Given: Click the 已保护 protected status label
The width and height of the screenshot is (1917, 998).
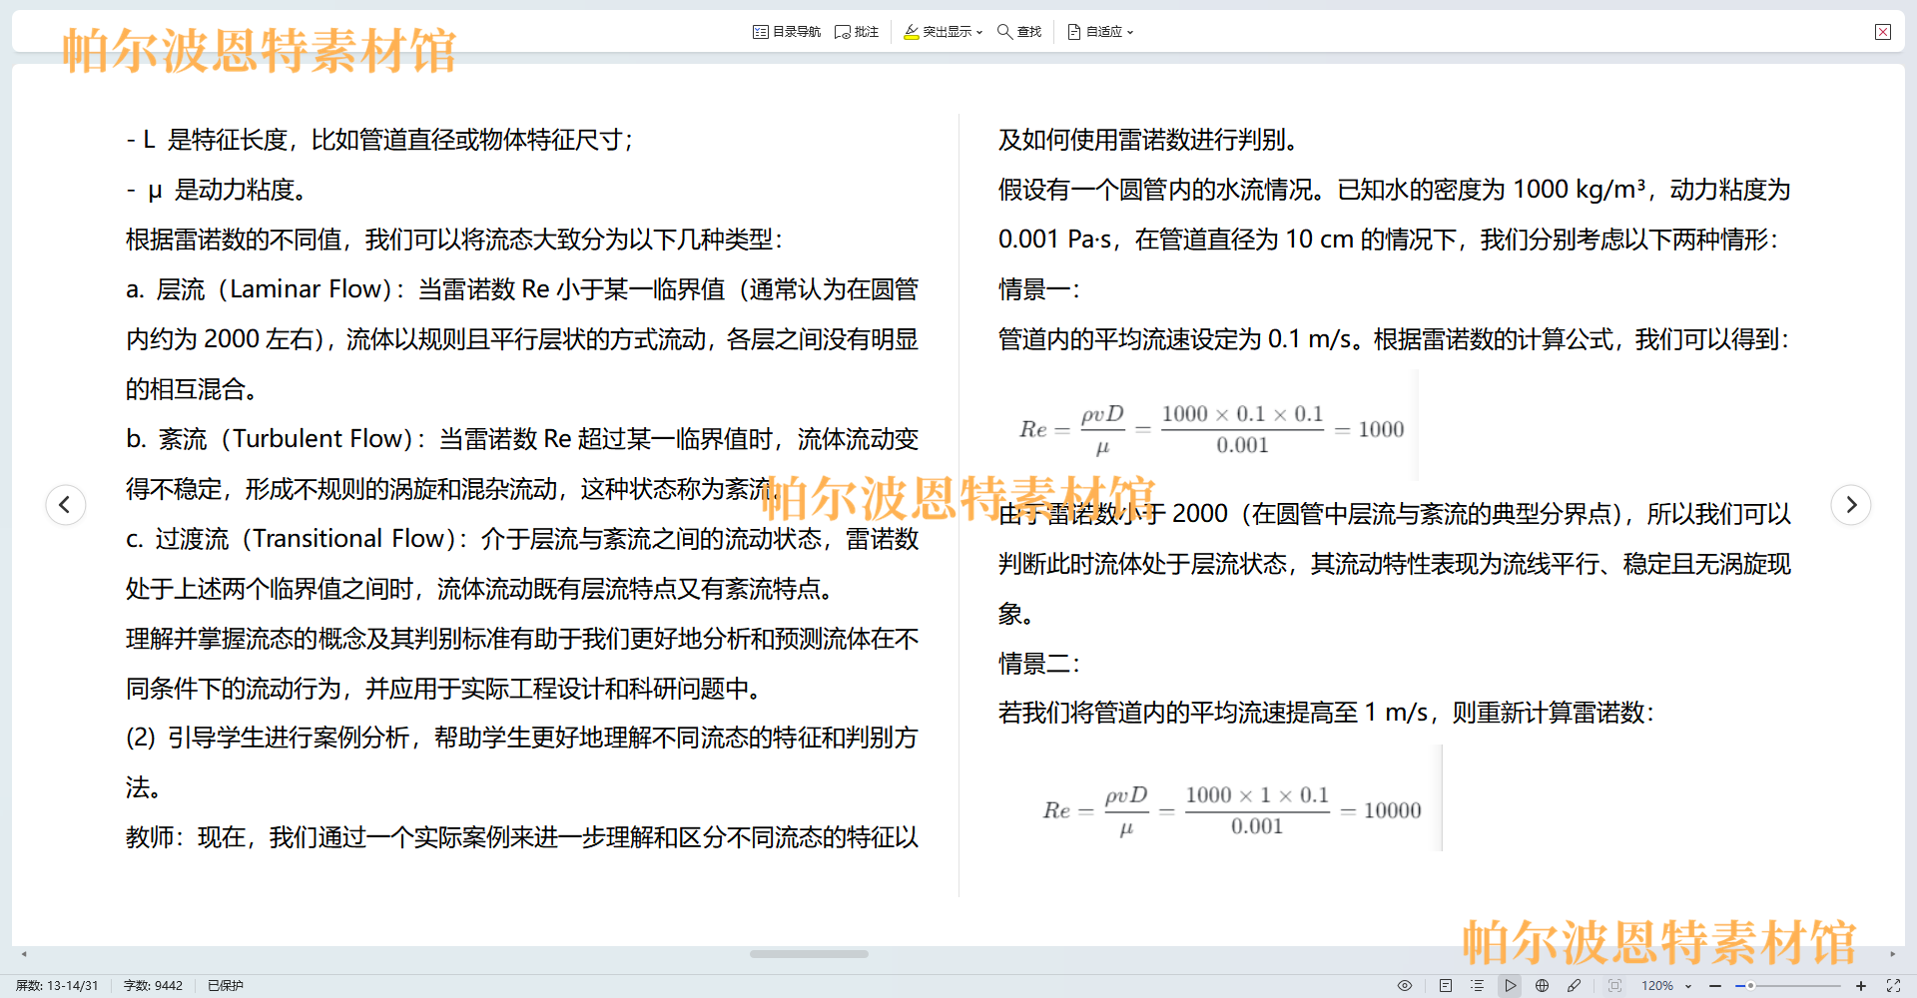Looking at the screenshot, I should click(226, 985).
